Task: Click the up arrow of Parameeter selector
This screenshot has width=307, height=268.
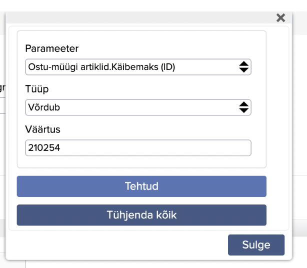Action: click(x=243, y=63)
